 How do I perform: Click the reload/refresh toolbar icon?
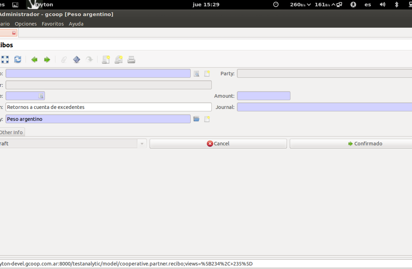pos(18,59)
